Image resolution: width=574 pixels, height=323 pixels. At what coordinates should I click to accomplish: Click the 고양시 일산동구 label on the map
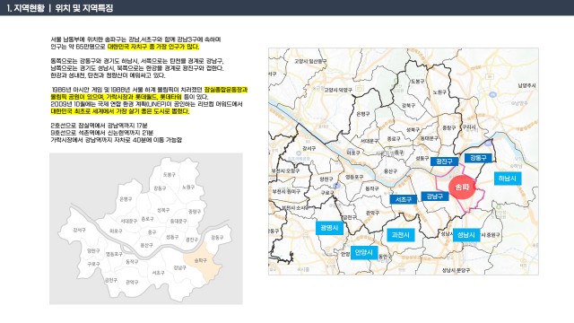(310, 61)
